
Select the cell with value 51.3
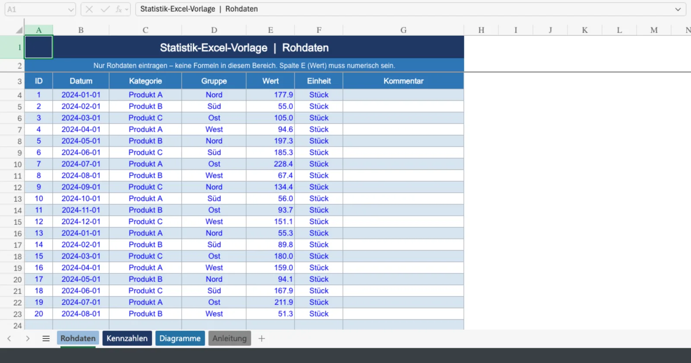tap(270, 314)
